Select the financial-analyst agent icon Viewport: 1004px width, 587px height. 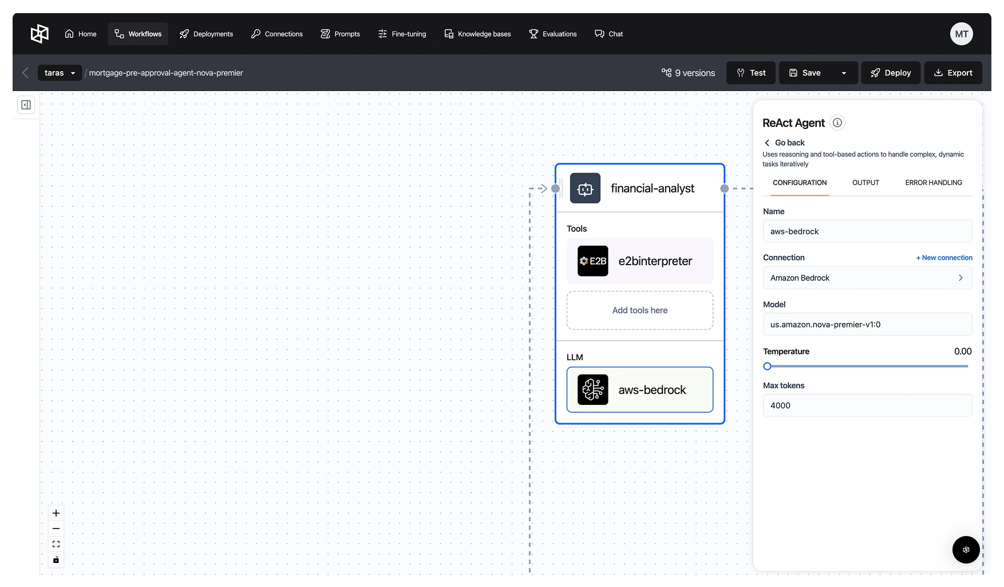click(x=585, y=188)
